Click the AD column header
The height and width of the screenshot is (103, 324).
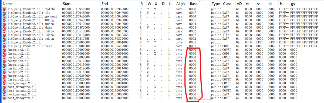point(239,4)
